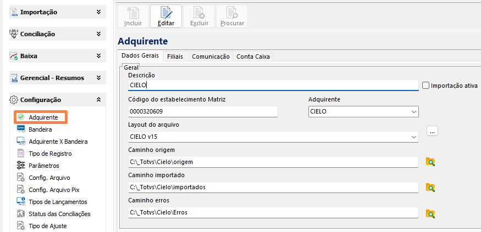Viewport: 481px width, 232px height.
Task: Browse folder for Caminho importado
Action: (431, 188)
